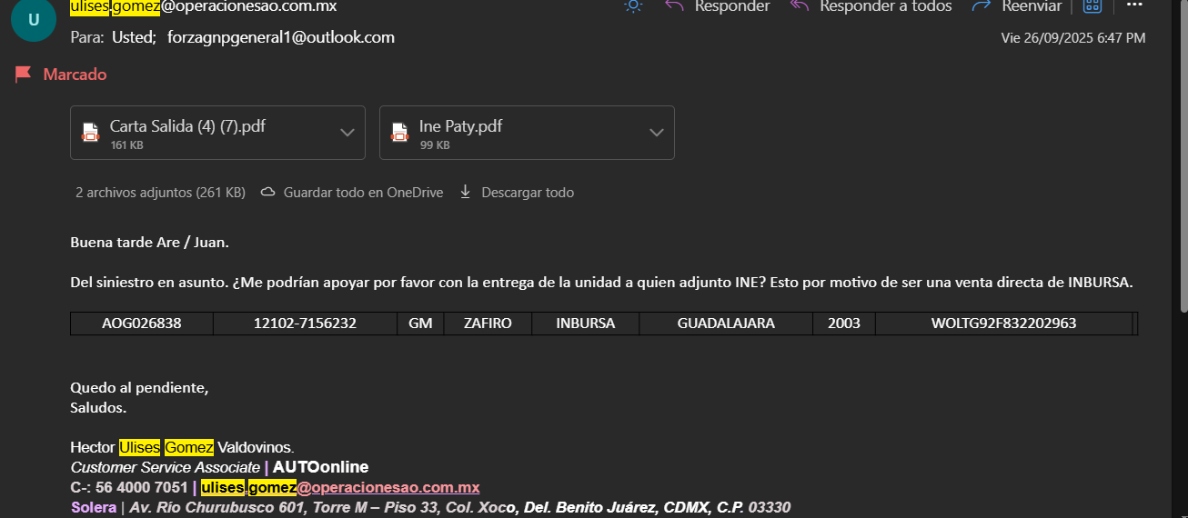The height and width of the screenshot is (518, 1188).
Task: Click the sender avatar circle with U
Action: click(34, 19)
